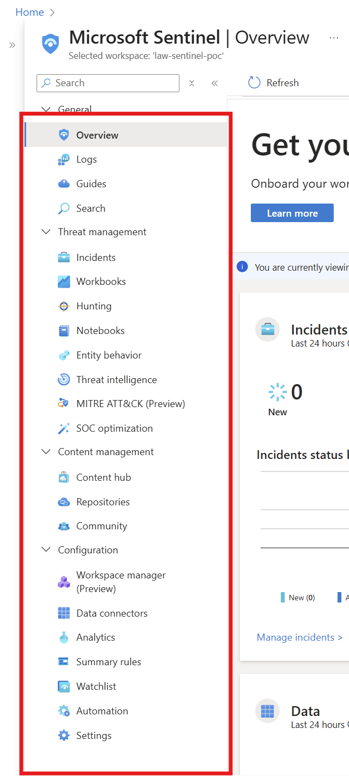Open the Incidents menu item
This screenshot has height=776, width=349.
coord(96,258)
